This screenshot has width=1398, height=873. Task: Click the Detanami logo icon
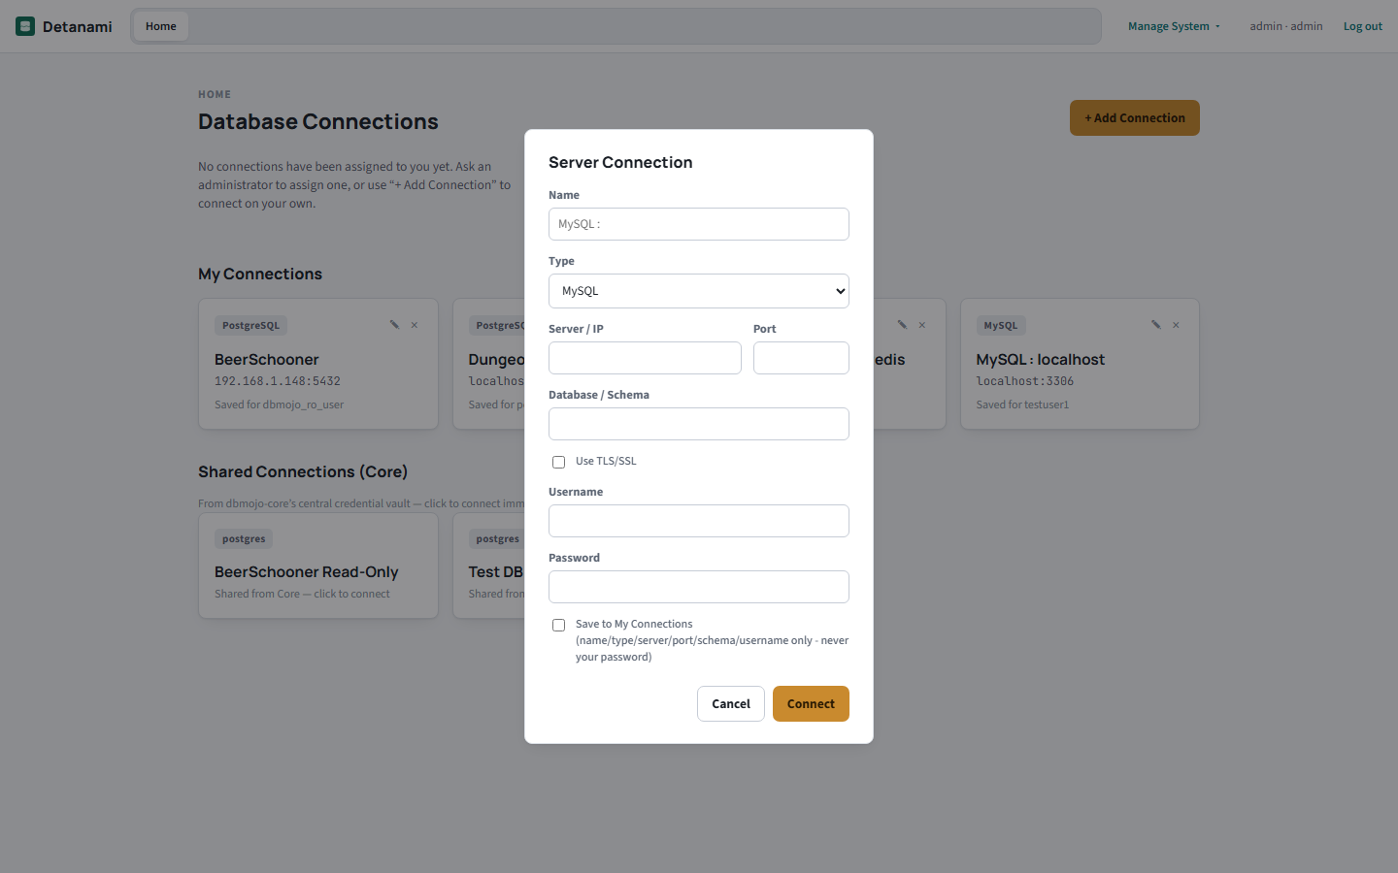click(25, 26)
